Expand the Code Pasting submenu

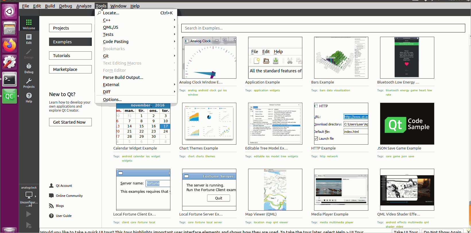click(x=136, y=42)
